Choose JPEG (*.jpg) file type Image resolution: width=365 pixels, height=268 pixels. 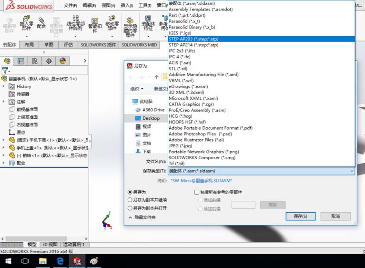(x=261, y=146)
